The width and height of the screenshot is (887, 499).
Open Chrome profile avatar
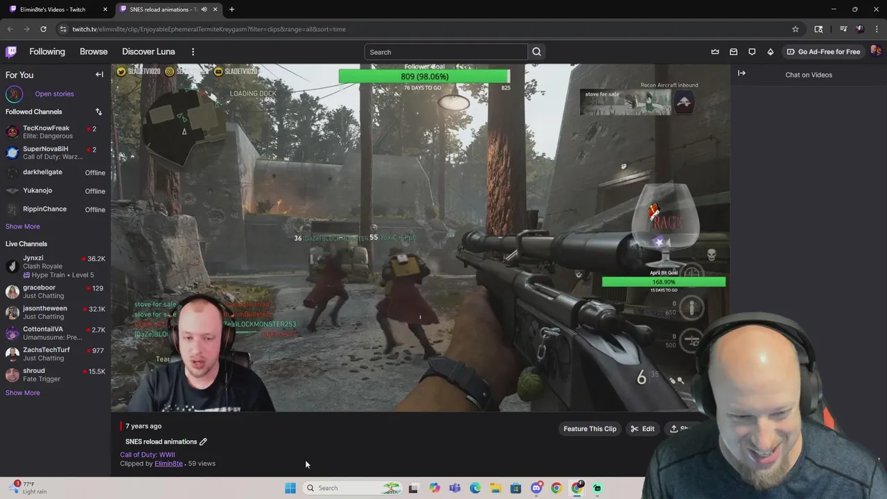click(860, 29)
